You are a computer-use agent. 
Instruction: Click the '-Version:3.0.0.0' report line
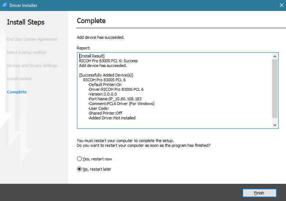click(x=102, y=94)
